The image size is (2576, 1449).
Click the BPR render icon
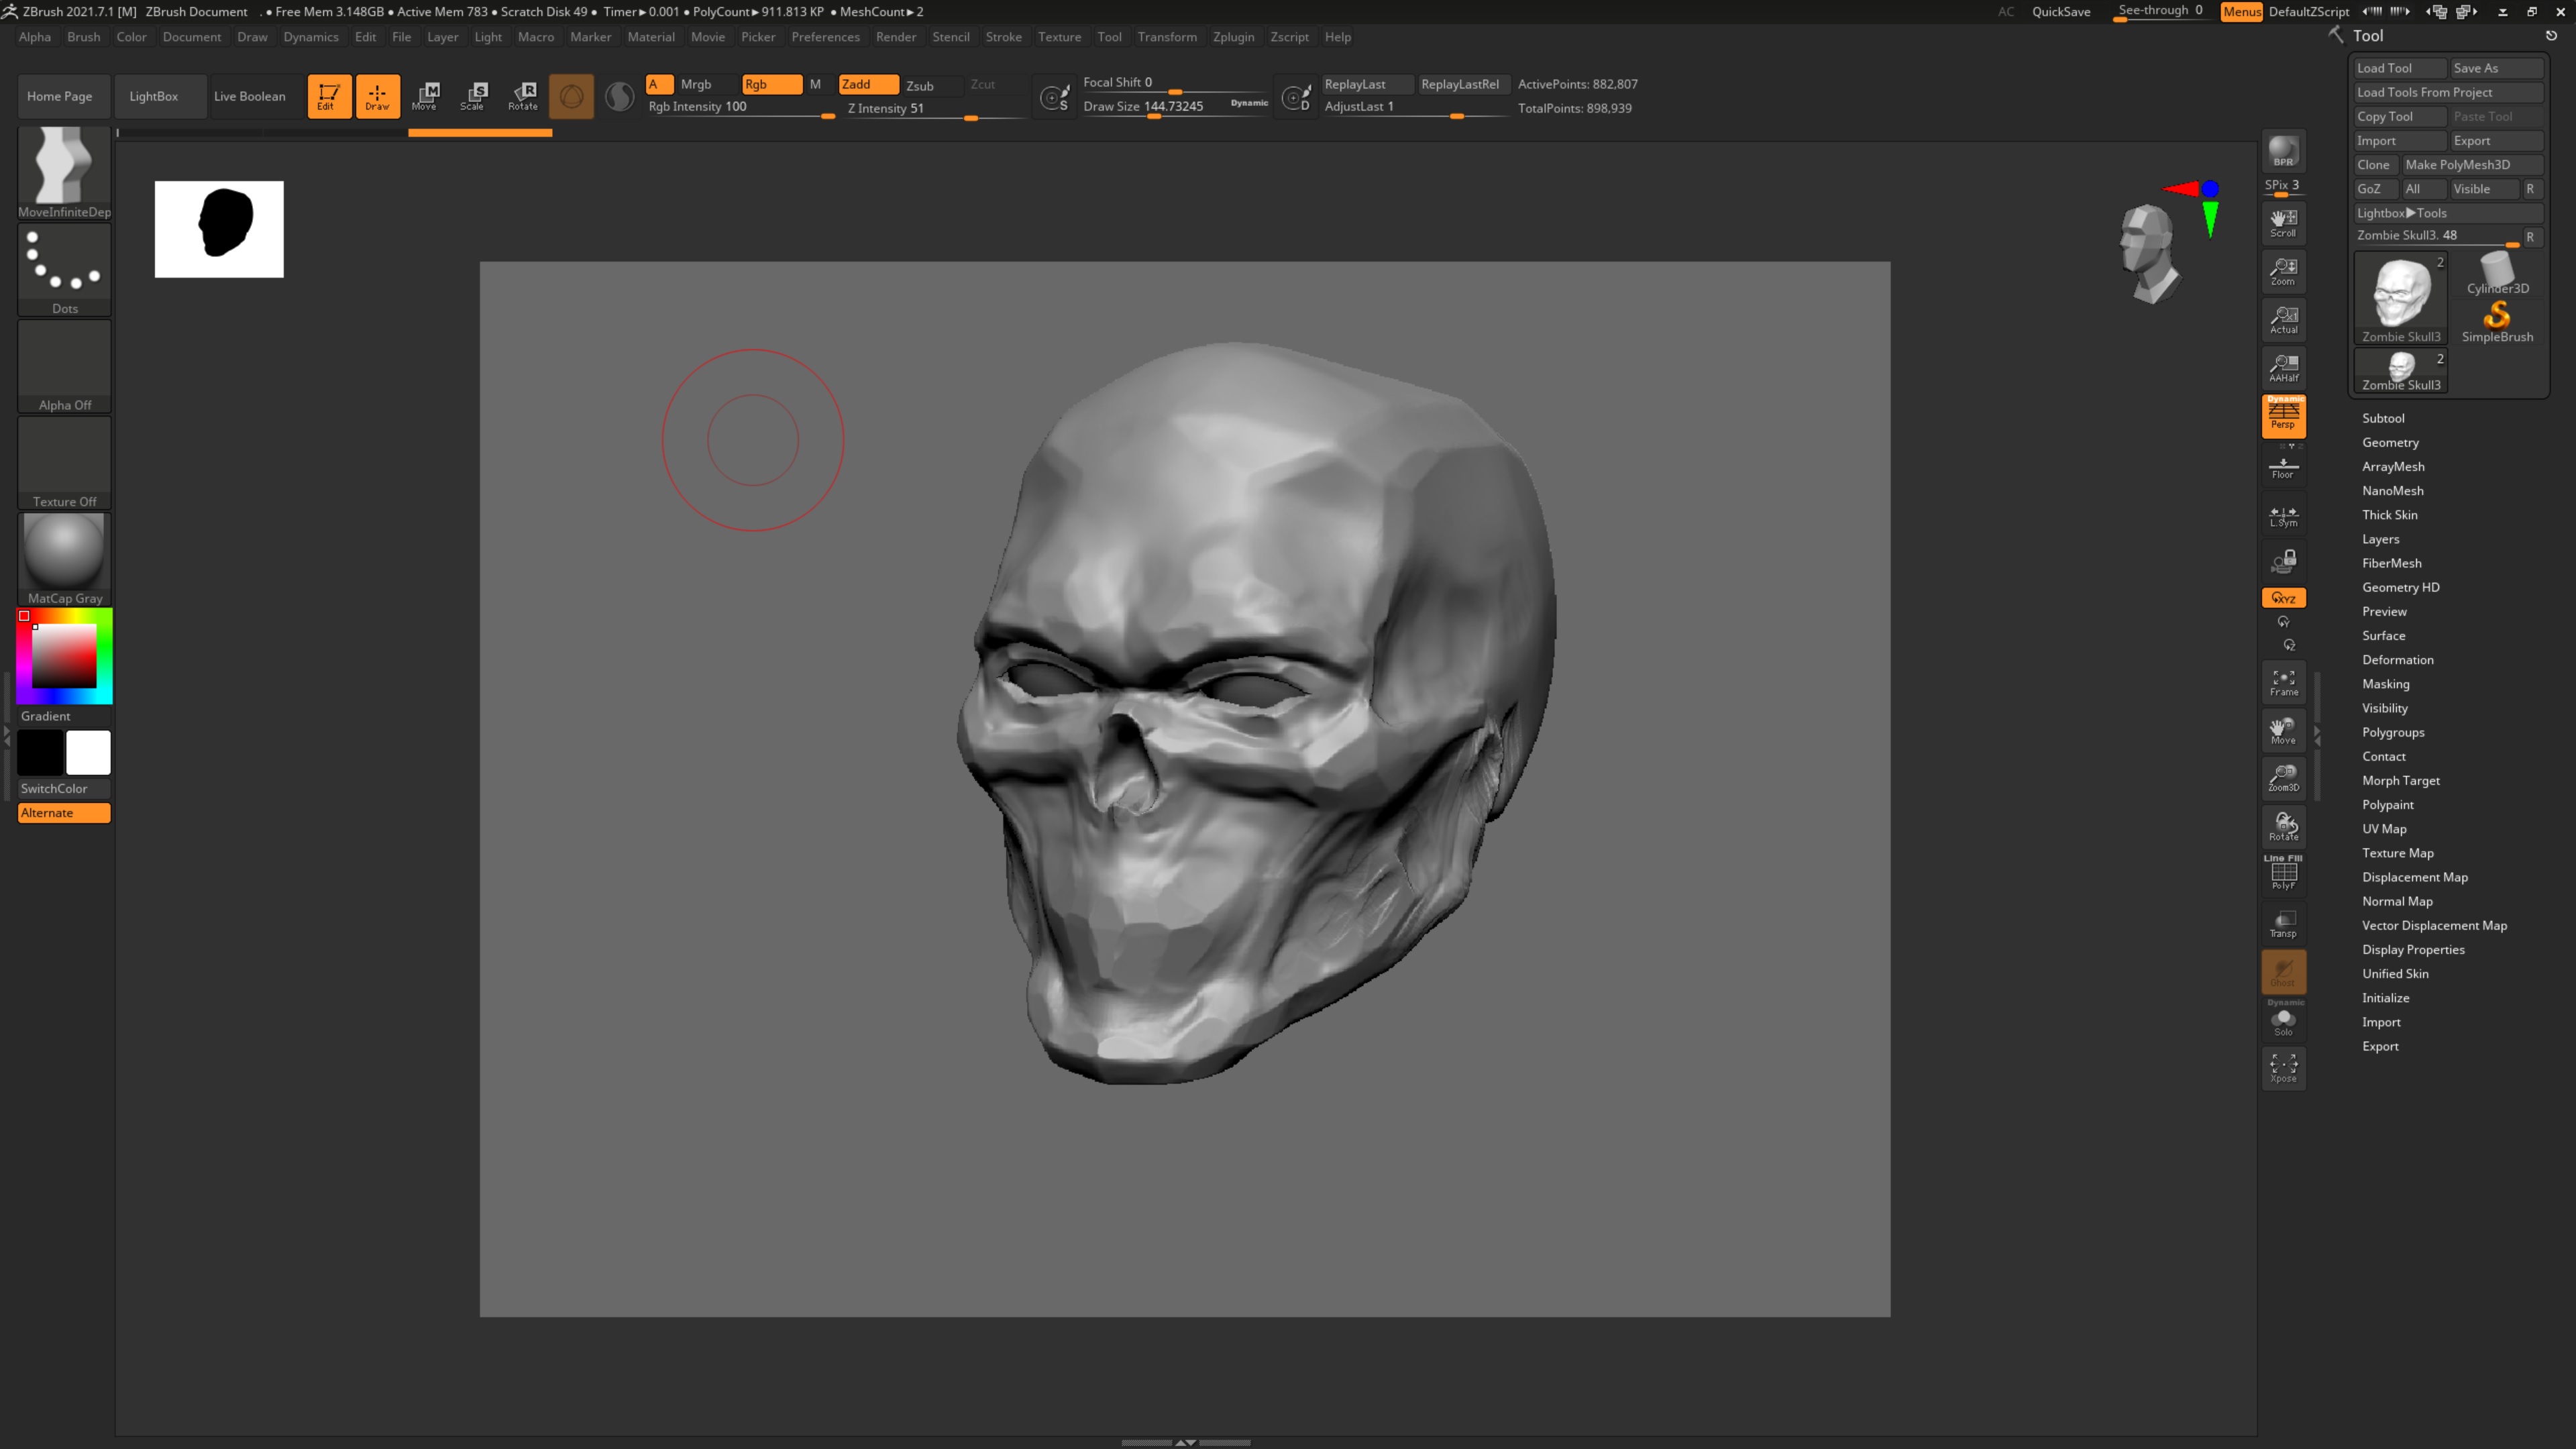(x=2283, y=152)
